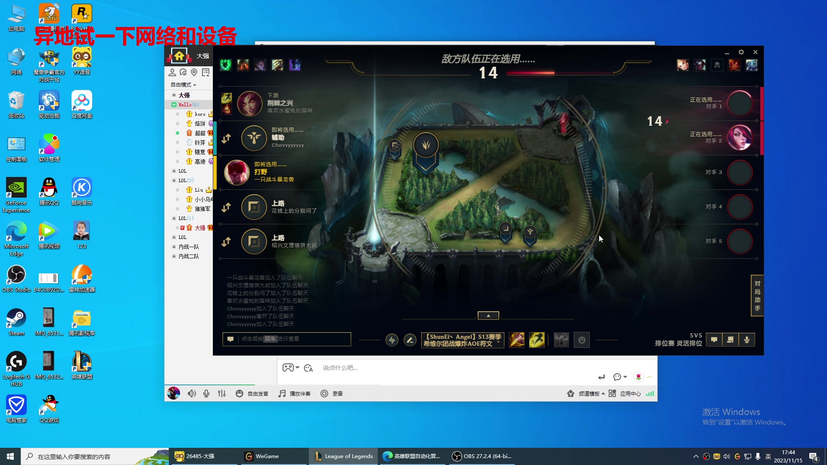Open the emote selector face icon
The width and height of the screenshot is (827, 465).
(x=581, y=340)
